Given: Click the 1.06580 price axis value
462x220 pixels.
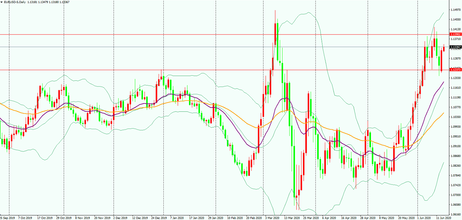Looking at the screenshot, I should point(456,205).
